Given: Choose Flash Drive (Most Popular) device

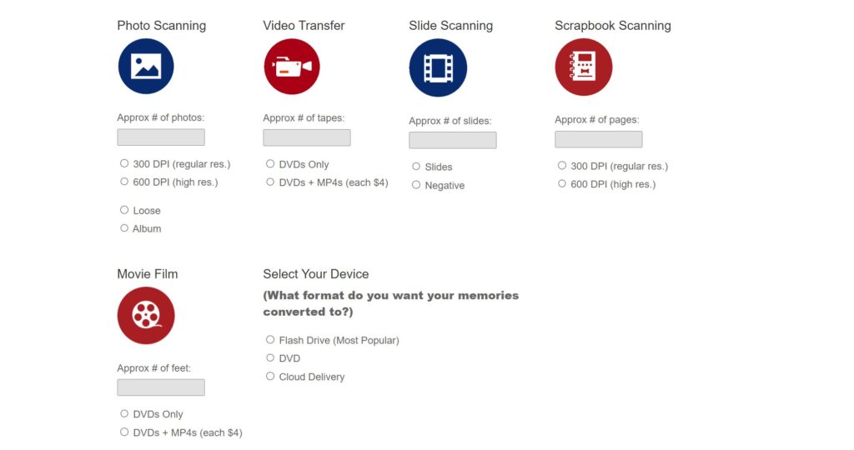Looking at the screenshot, I should click(271, 340).
